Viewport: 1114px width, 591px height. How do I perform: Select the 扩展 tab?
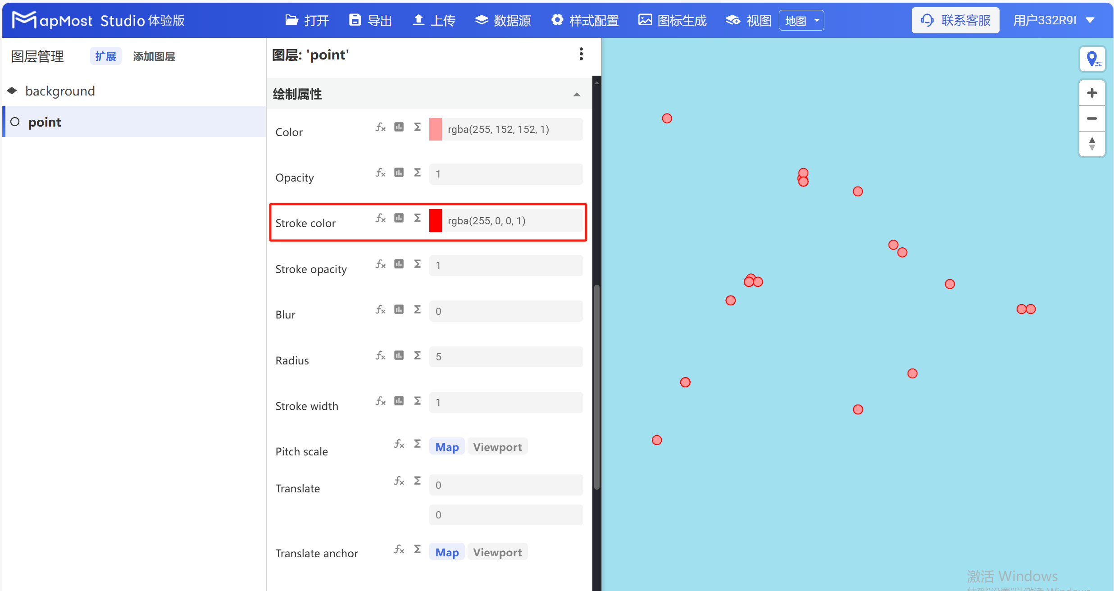[105, 56]
